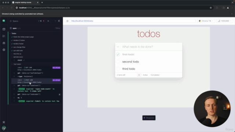Click the spec file icon beside spec.cy.ts
Screen dimensions: 235x132
coord(11,28)
